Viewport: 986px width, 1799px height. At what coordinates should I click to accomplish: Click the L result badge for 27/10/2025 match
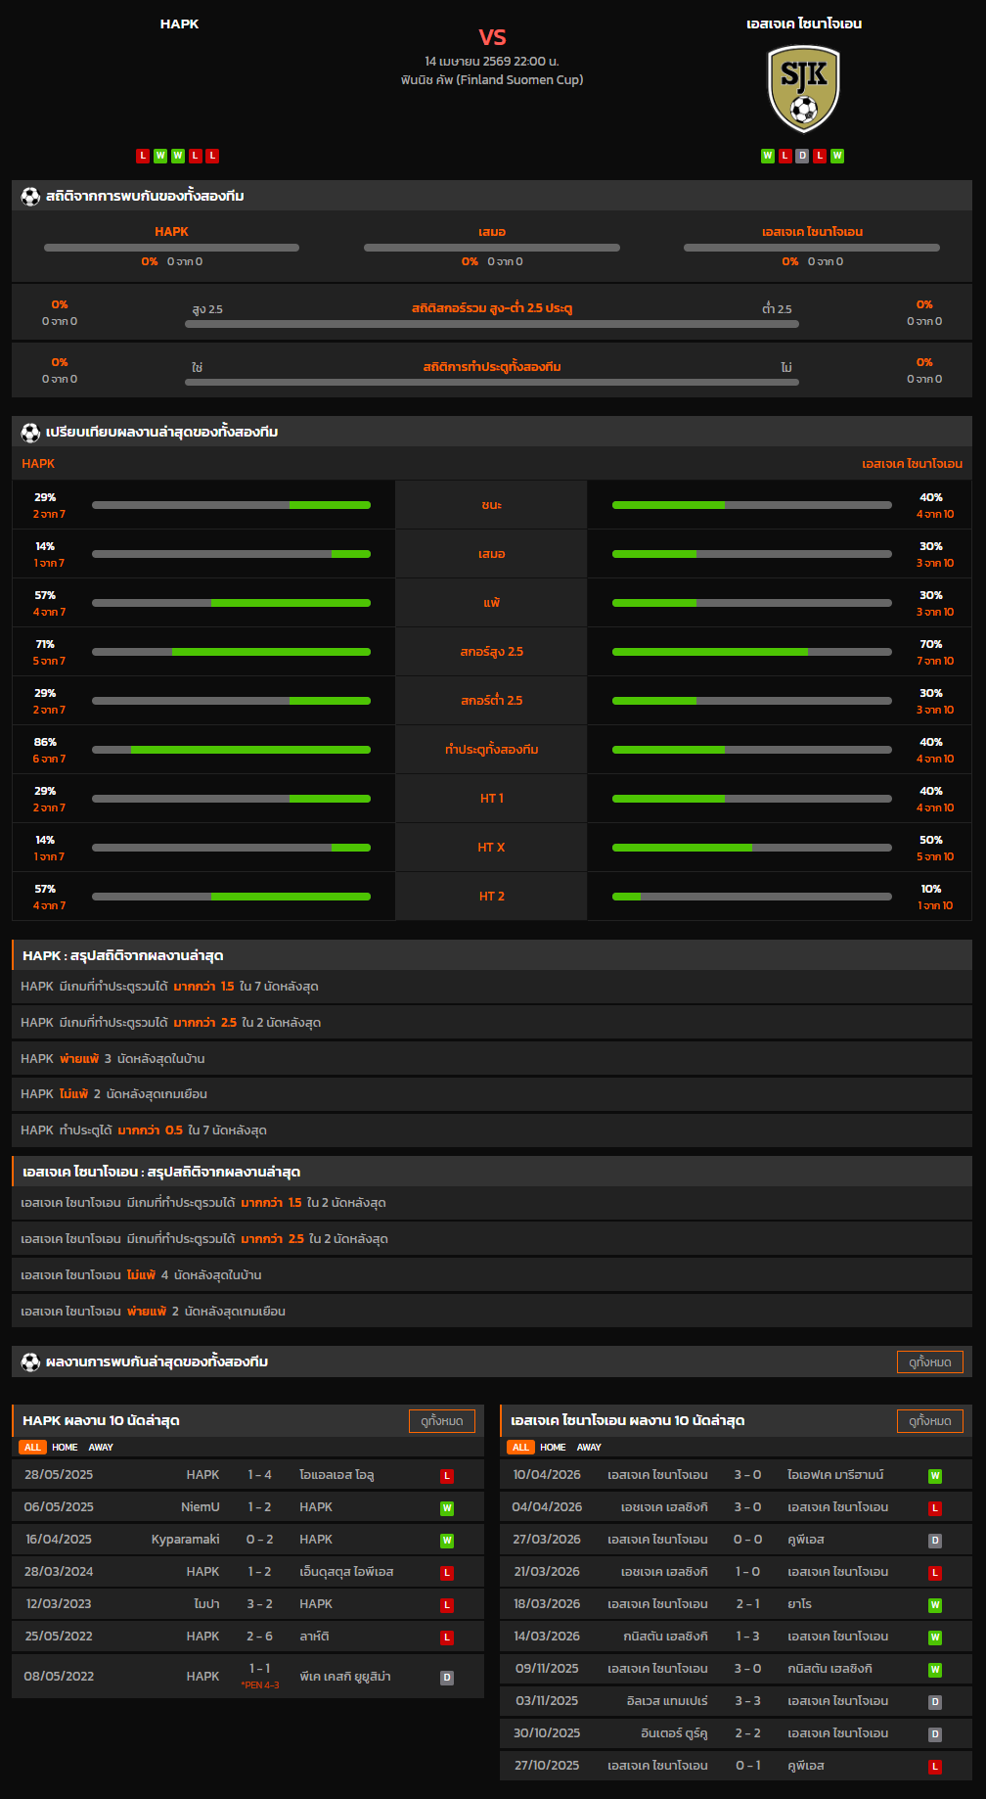coord(934,1767)
